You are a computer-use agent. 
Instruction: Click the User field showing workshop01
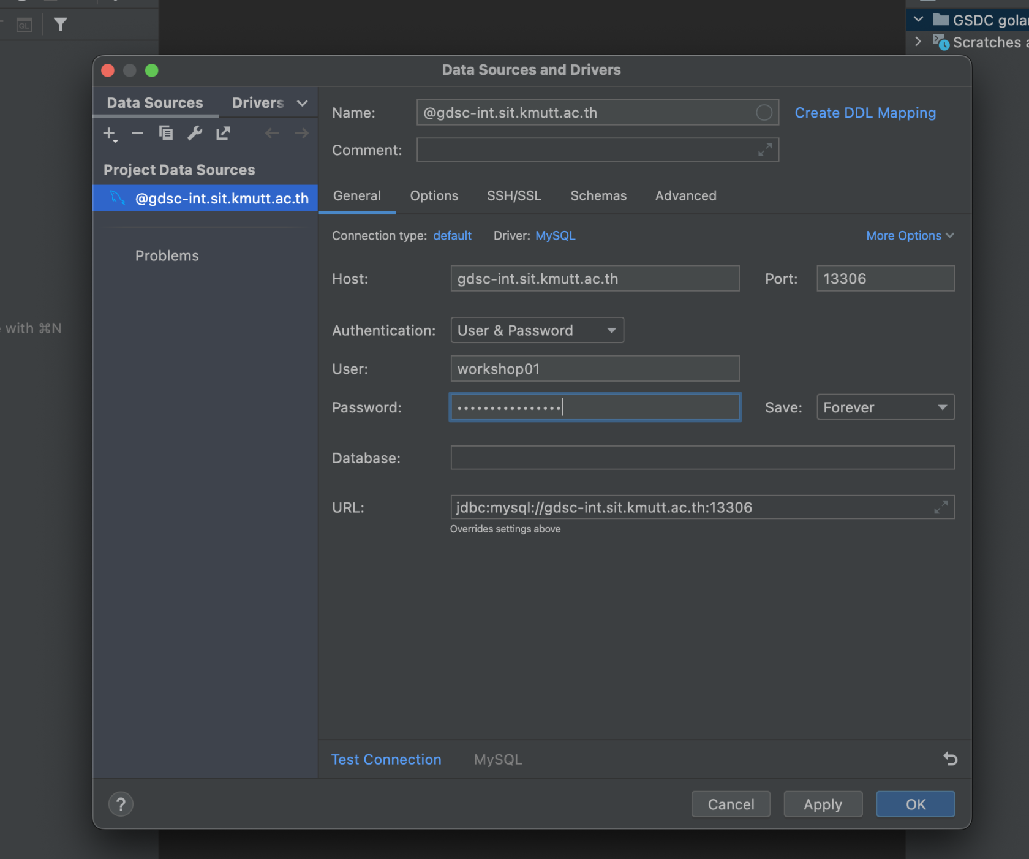[x=595, y=369]
